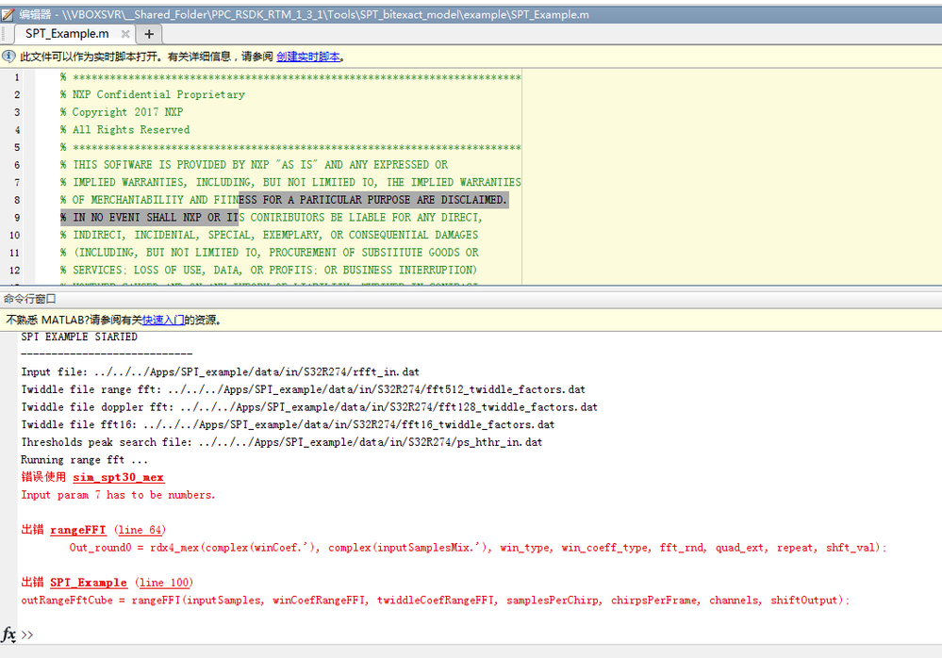Click line number 1 in the editor gutter
Image resolution: width=942 pixels, height=658 pixels.
click(x=17, y=77)
